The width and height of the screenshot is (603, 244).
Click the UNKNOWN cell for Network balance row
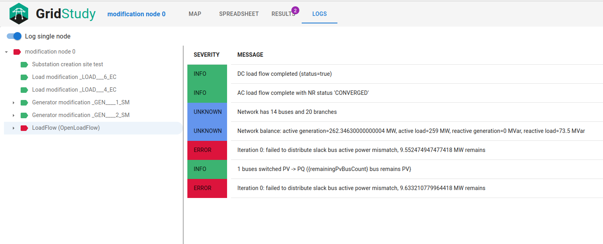coord(207,131)
